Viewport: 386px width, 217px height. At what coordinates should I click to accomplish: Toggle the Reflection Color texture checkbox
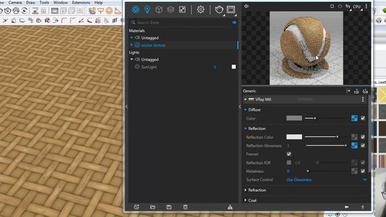click(363, 137)
